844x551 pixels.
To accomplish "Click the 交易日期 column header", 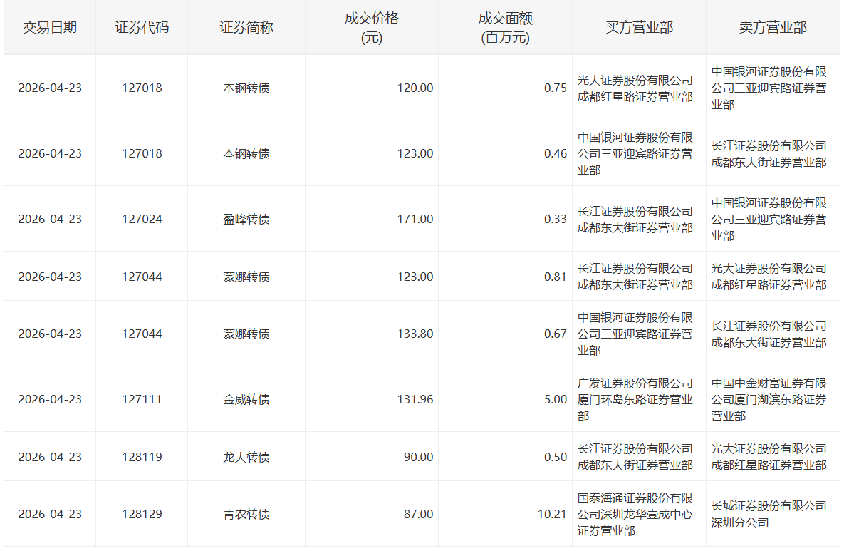I will (50, 28).
